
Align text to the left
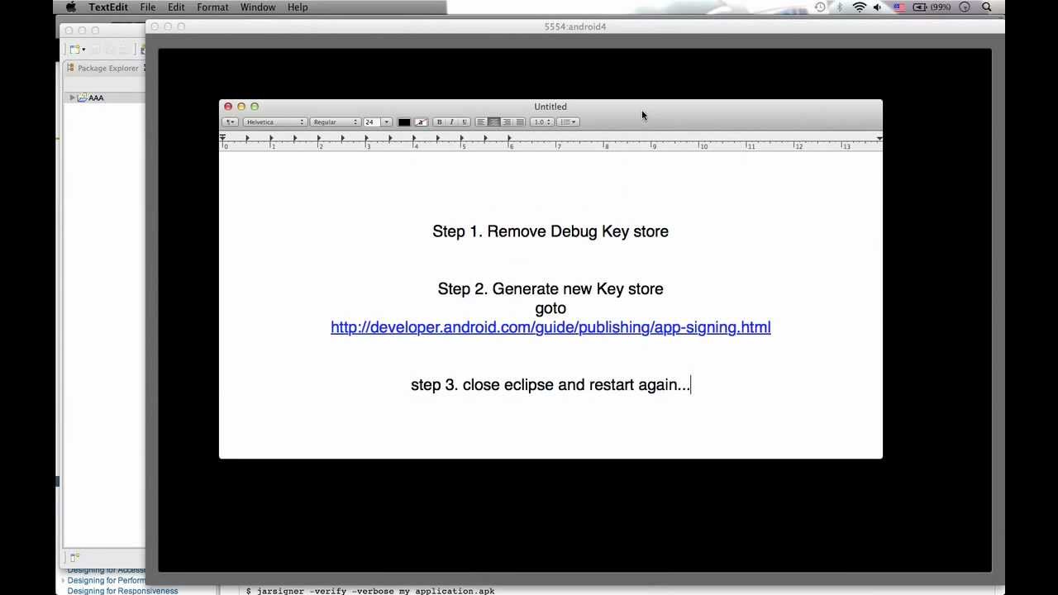pos(481,122)
